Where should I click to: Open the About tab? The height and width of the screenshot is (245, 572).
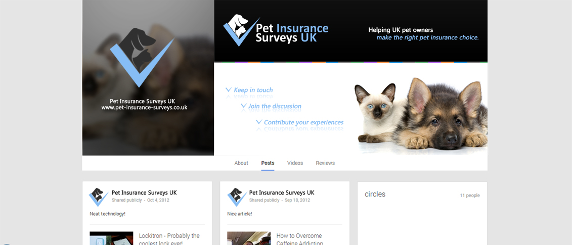(x=241, y=163)
